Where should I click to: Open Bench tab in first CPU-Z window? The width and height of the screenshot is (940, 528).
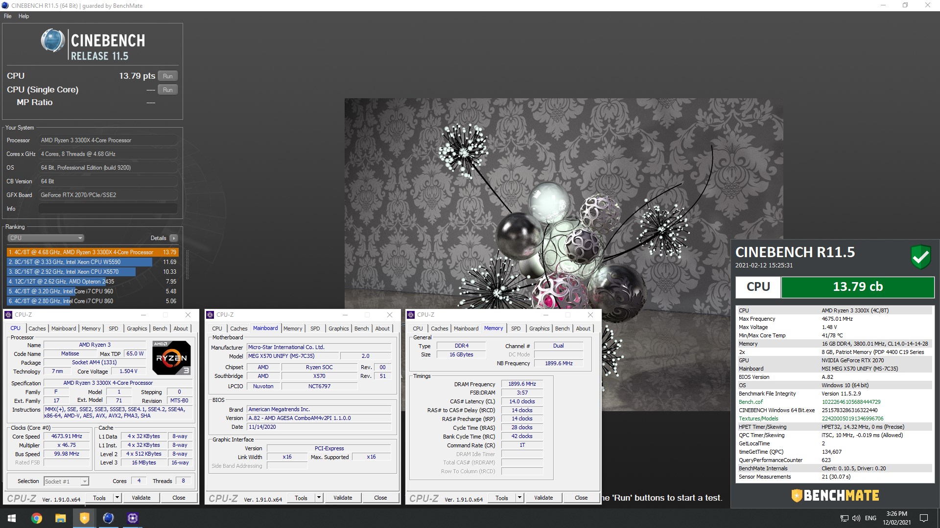(160, 329)
